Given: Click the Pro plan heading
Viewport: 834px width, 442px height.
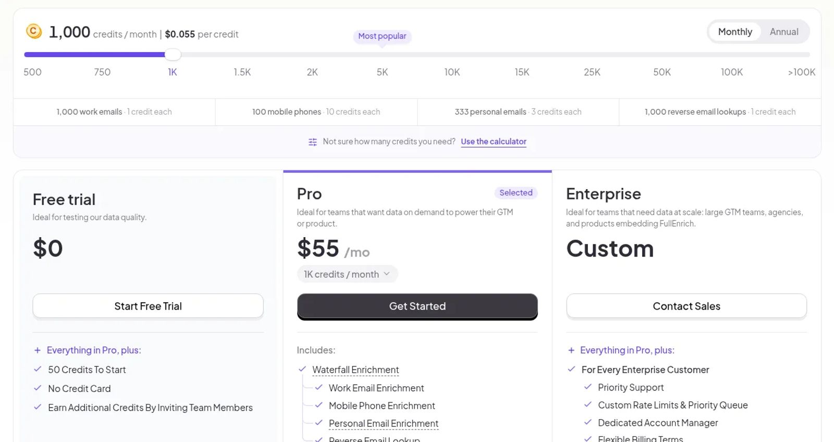Looking at the screenshot, I should pyautogui.click(x=310, y=194).
